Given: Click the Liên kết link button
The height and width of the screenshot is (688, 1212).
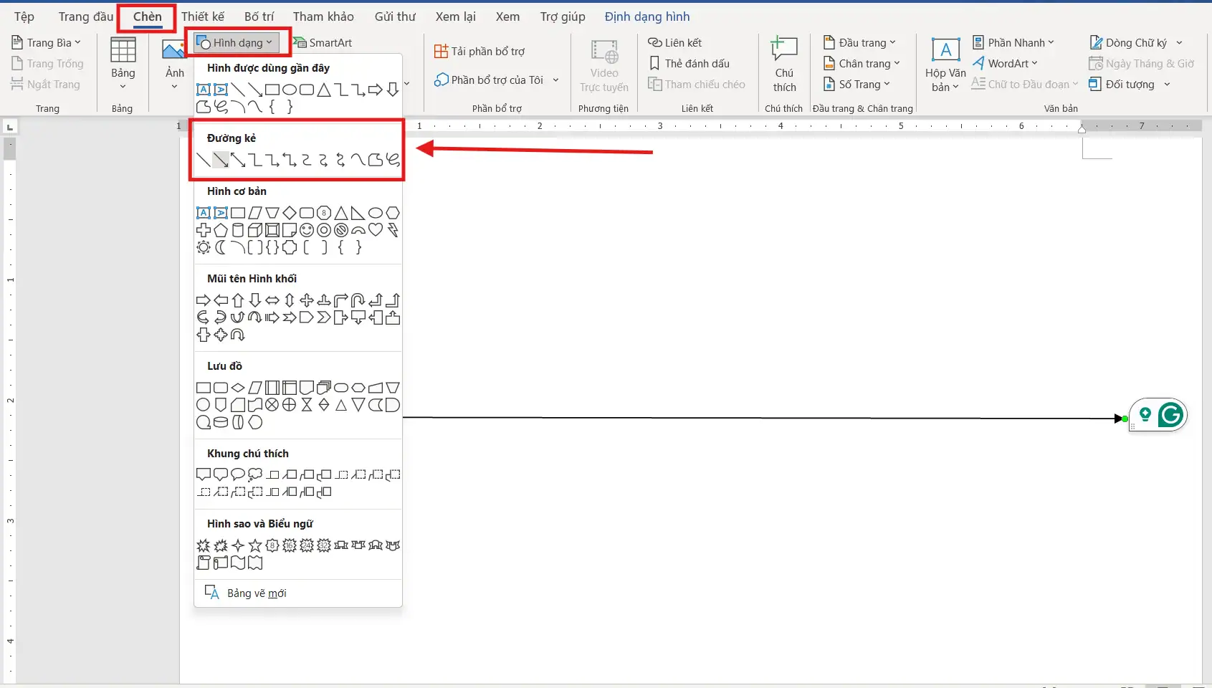Looking at the screenshot, I should 674,43.
